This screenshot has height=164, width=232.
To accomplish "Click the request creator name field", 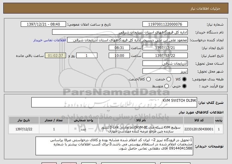I will pos(127,40).
